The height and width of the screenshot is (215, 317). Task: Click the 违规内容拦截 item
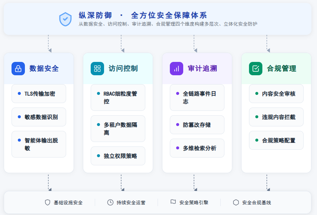tap(276, 117)
